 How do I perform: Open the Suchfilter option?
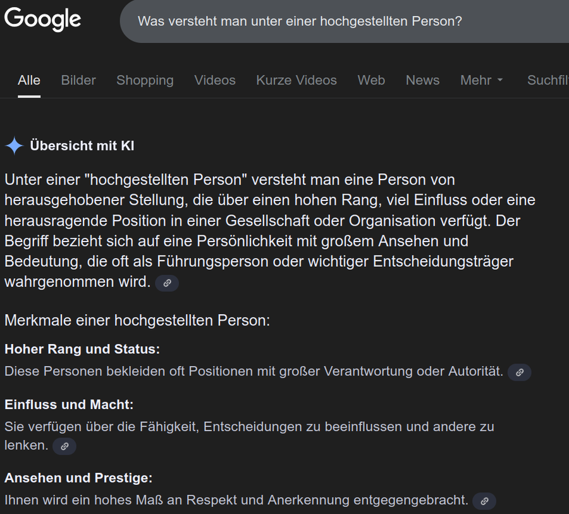click(x=548, y=80)
